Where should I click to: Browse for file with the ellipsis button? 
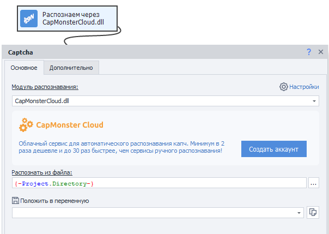(x=313, y=183)
